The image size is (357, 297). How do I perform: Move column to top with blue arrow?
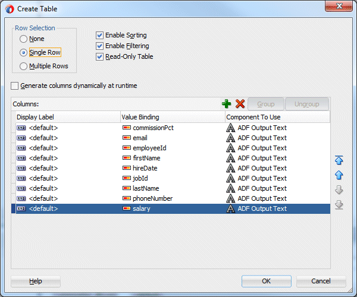339,160
